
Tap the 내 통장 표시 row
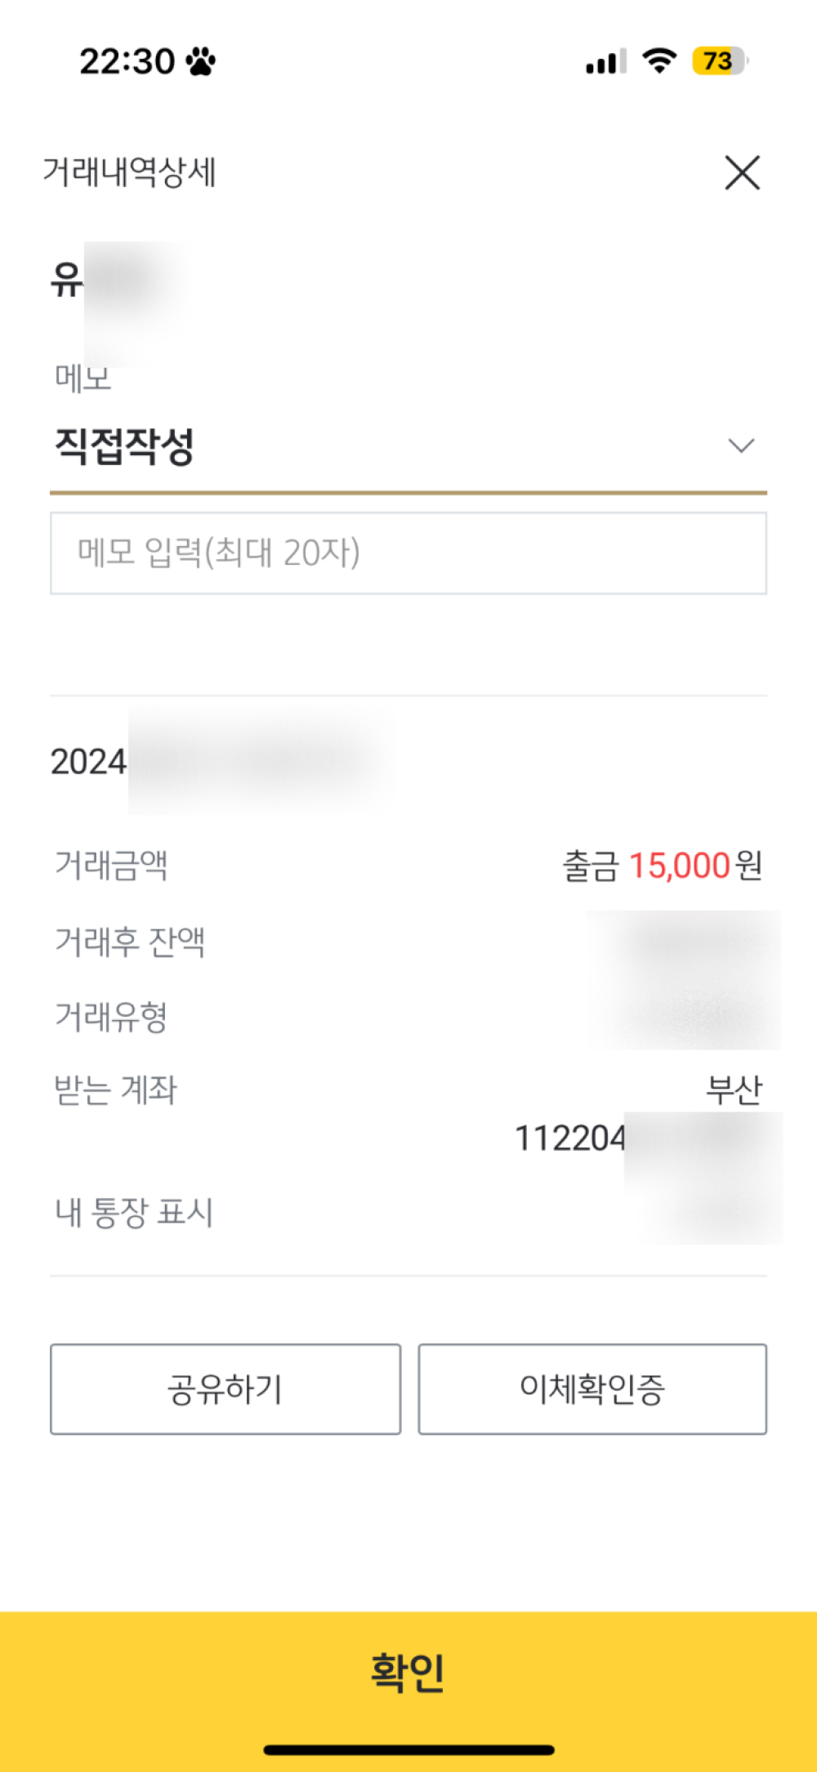click(134, 1213)
